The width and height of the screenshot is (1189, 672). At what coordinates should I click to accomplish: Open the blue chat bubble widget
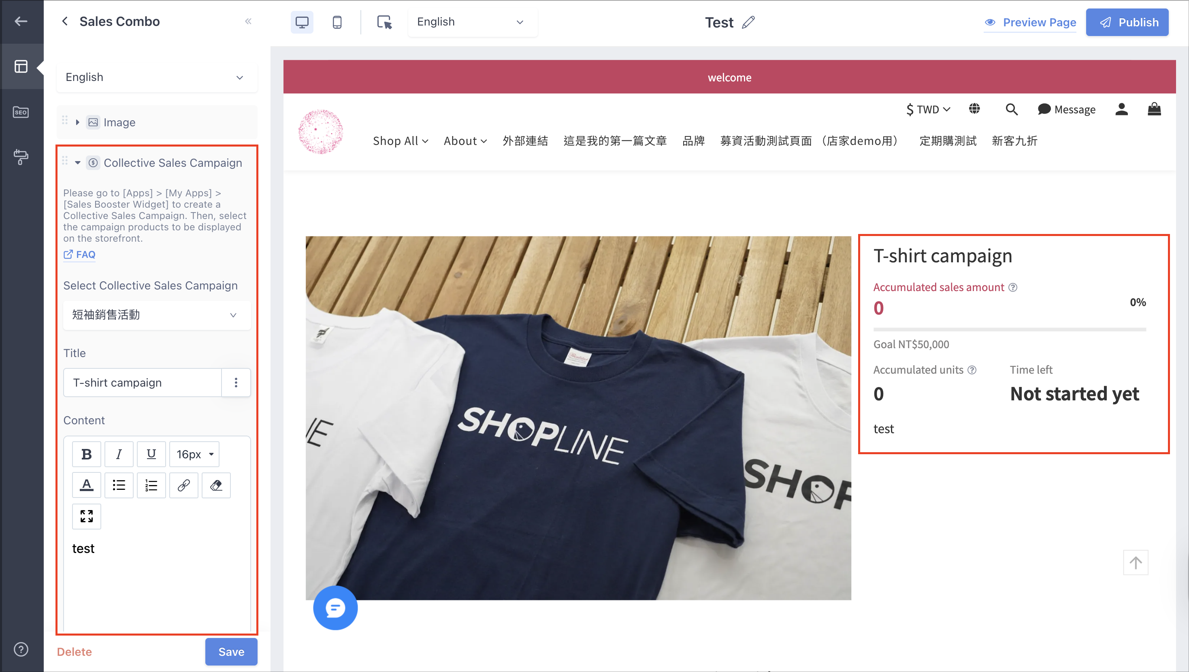[x=335, y=608]
